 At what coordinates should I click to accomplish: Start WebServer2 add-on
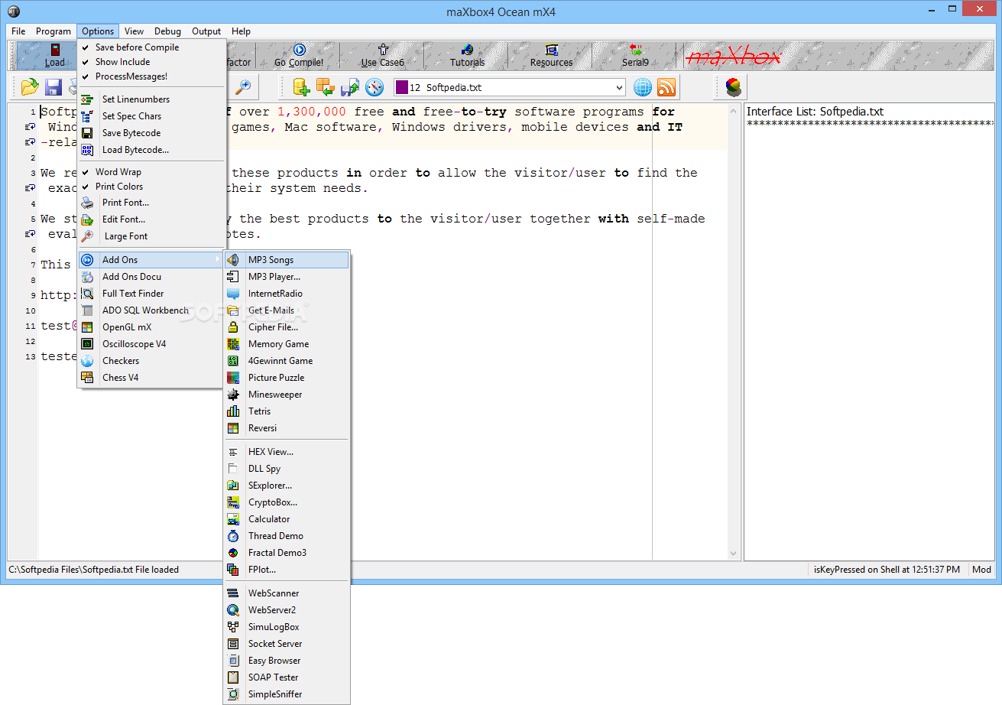pos(287,610)
